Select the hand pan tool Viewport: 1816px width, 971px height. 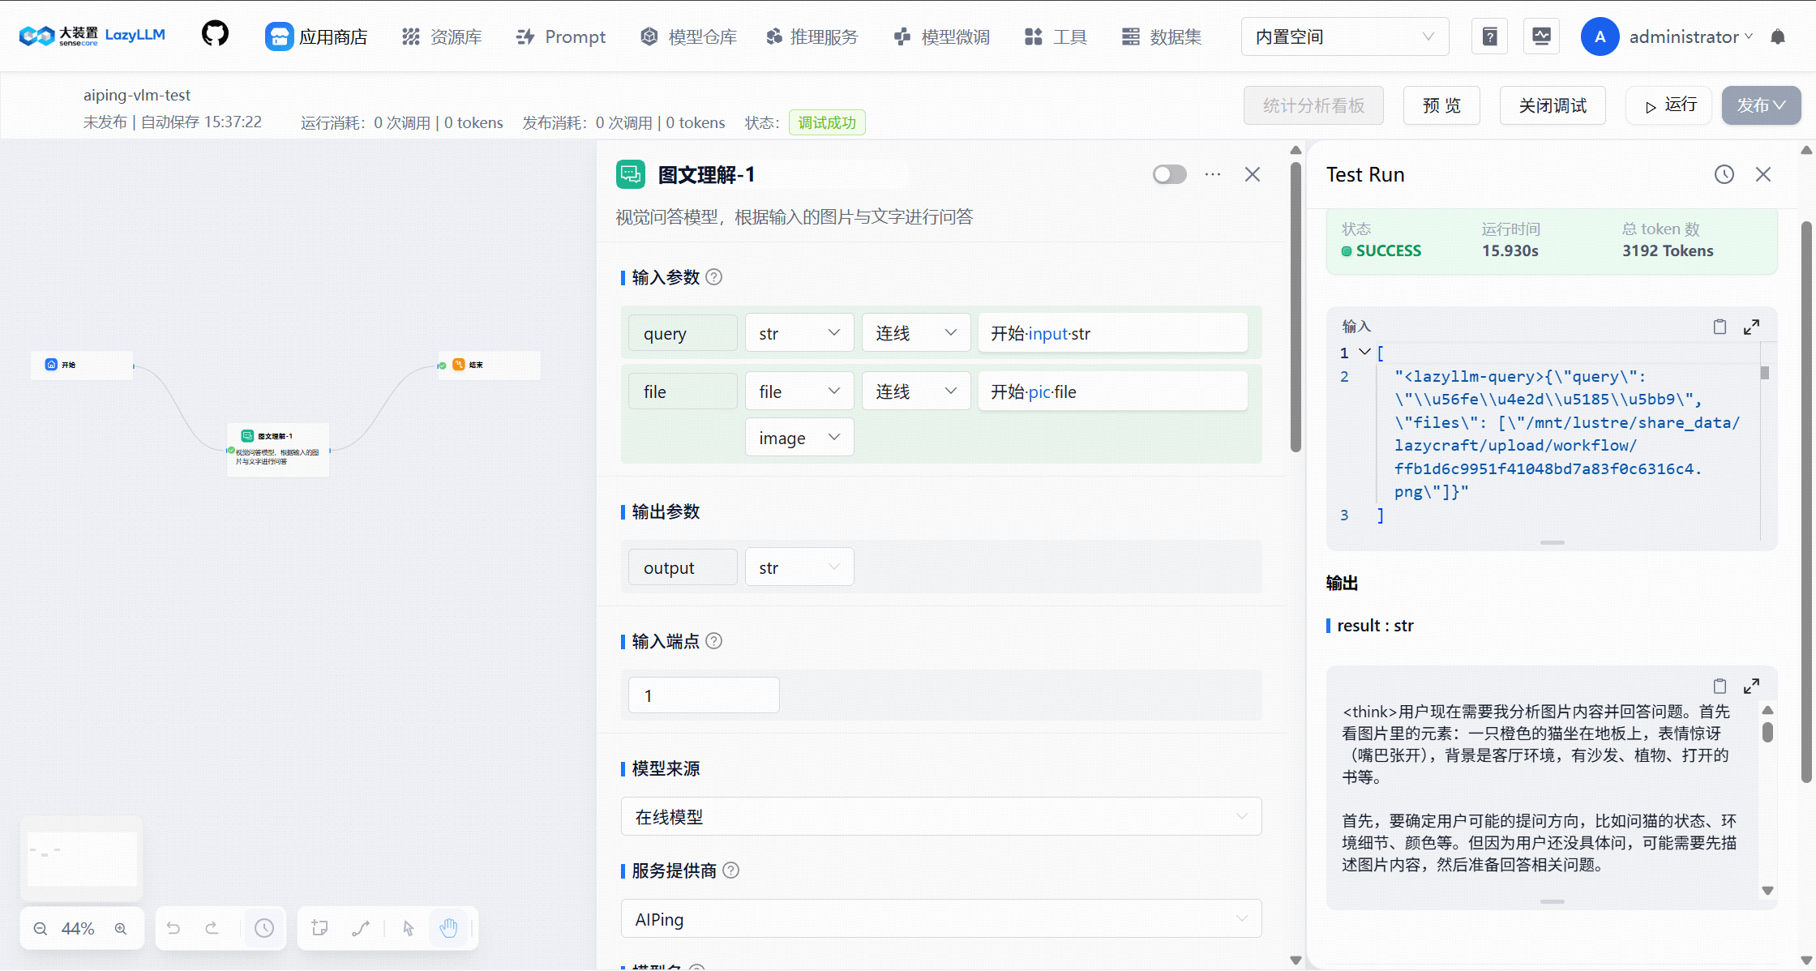click(x=450, y=928)
